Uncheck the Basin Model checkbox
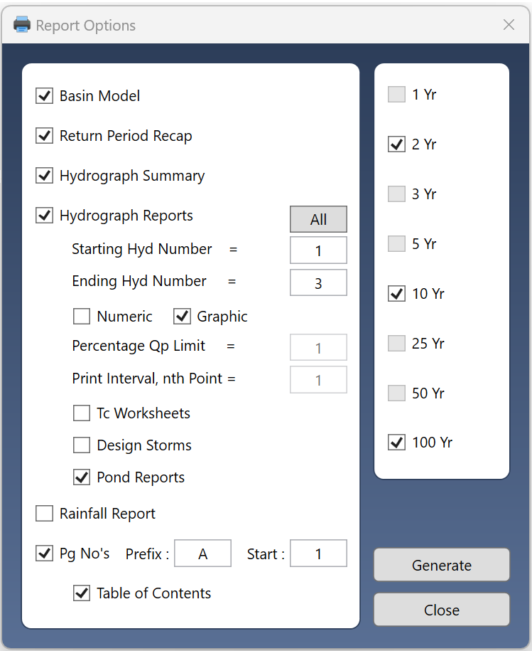The height and width of the screenshot is (651, 532). [x=44, y=95]
